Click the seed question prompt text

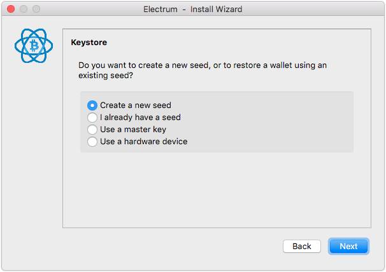coord(203,71)
